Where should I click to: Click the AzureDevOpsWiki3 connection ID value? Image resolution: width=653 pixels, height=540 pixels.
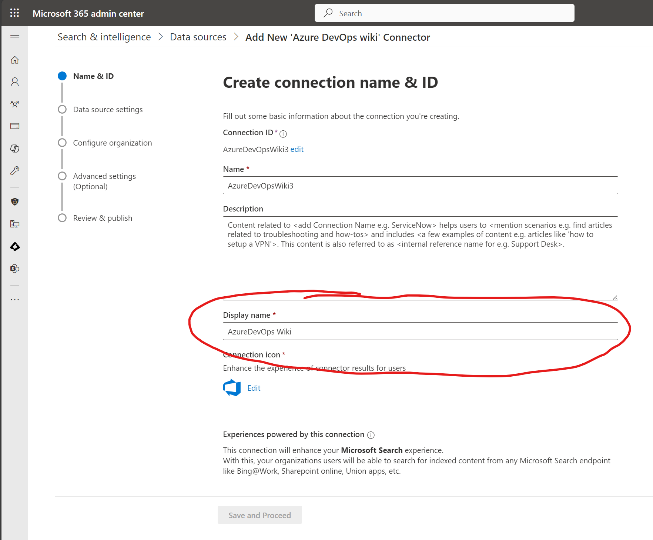click(256, 149)
